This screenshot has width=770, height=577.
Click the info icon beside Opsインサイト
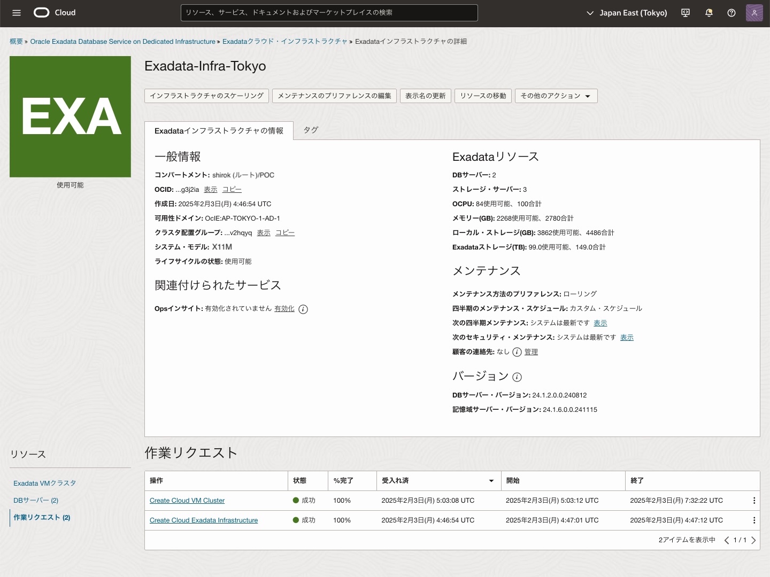[303, 309]
